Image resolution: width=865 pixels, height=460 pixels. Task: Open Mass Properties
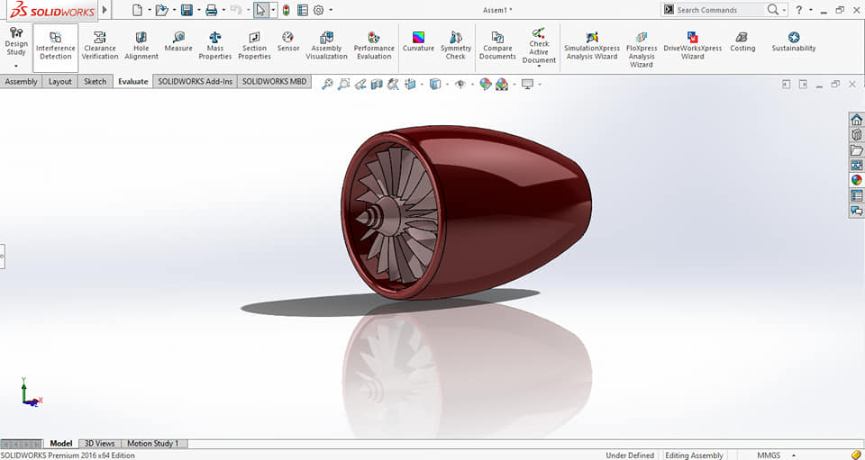215,45
